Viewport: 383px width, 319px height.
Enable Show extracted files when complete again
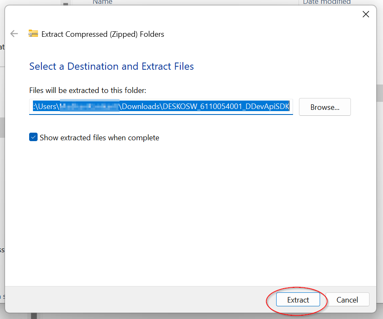click(33, 137)
